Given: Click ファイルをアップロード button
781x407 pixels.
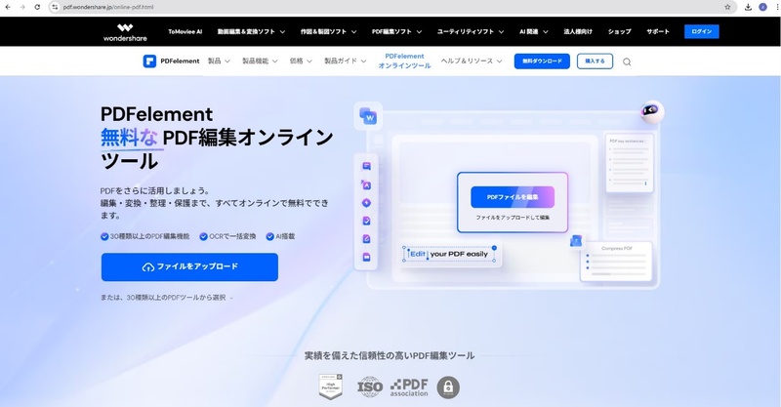Looking at the screenshot, I should click(189, 267).
